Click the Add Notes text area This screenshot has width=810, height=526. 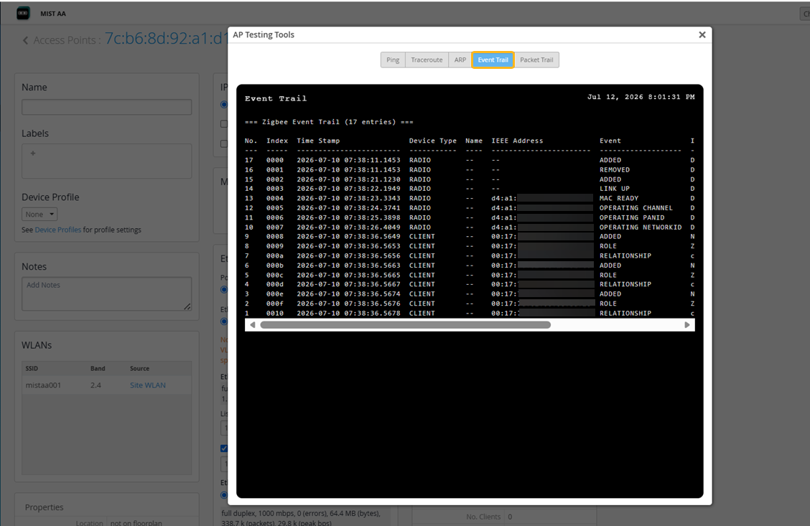[x=106, y=293]
